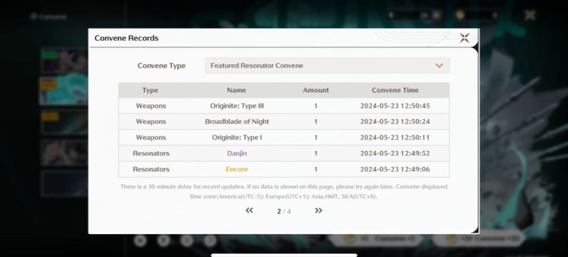Select Broadblade of Night entry

pyautogui.click(x=237, y=122)
